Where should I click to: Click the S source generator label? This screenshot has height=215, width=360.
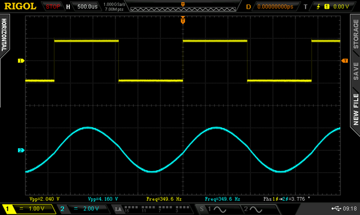click(x=201, y=209)
